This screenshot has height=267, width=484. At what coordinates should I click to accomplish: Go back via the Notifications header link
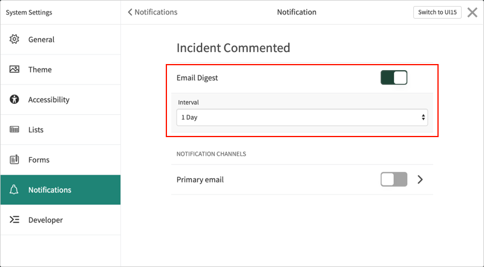[x=155, y=12]
